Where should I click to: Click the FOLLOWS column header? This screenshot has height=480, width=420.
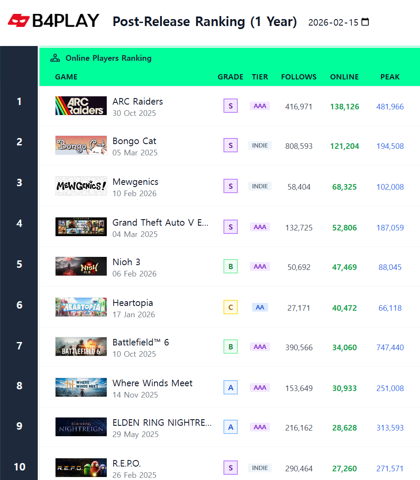pyautogui.click(x=299, y=77)
